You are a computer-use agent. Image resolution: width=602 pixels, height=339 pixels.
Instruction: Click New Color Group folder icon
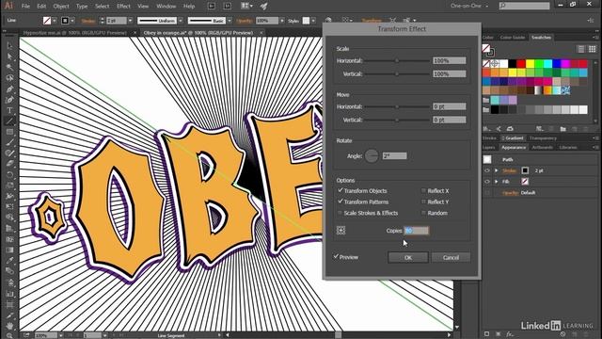pos(562,129)
